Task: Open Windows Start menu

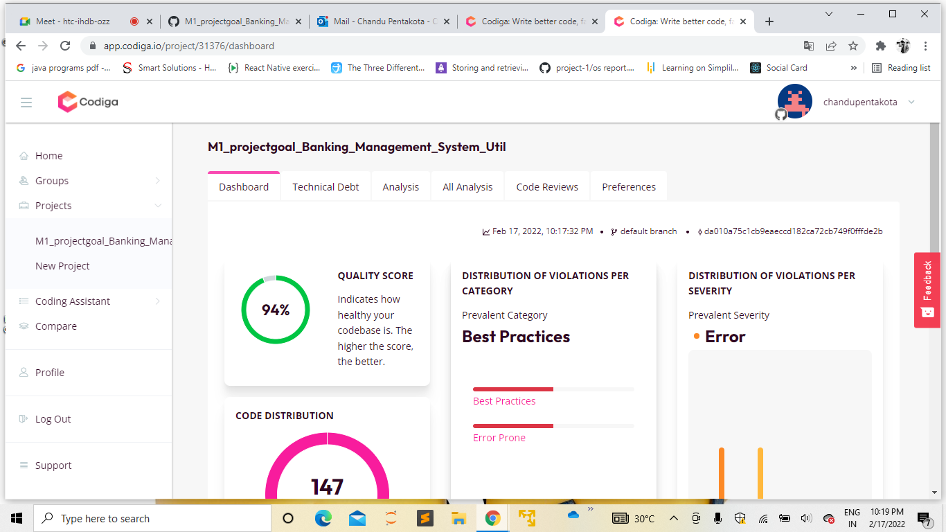Action: 17,518
